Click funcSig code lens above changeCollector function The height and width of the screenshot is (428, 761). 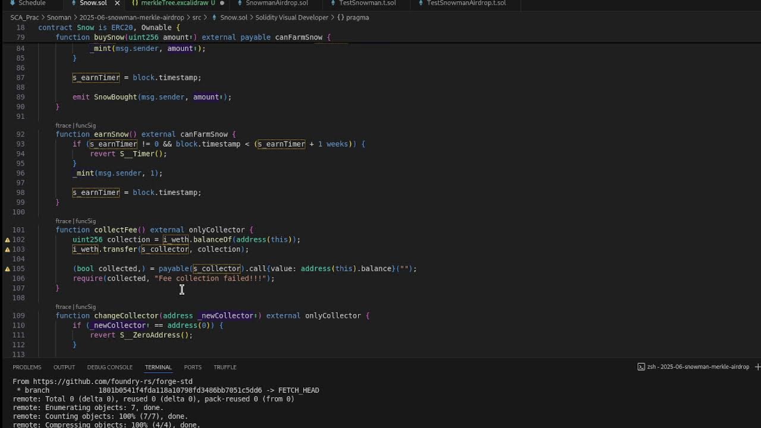[x=86, y=307]
